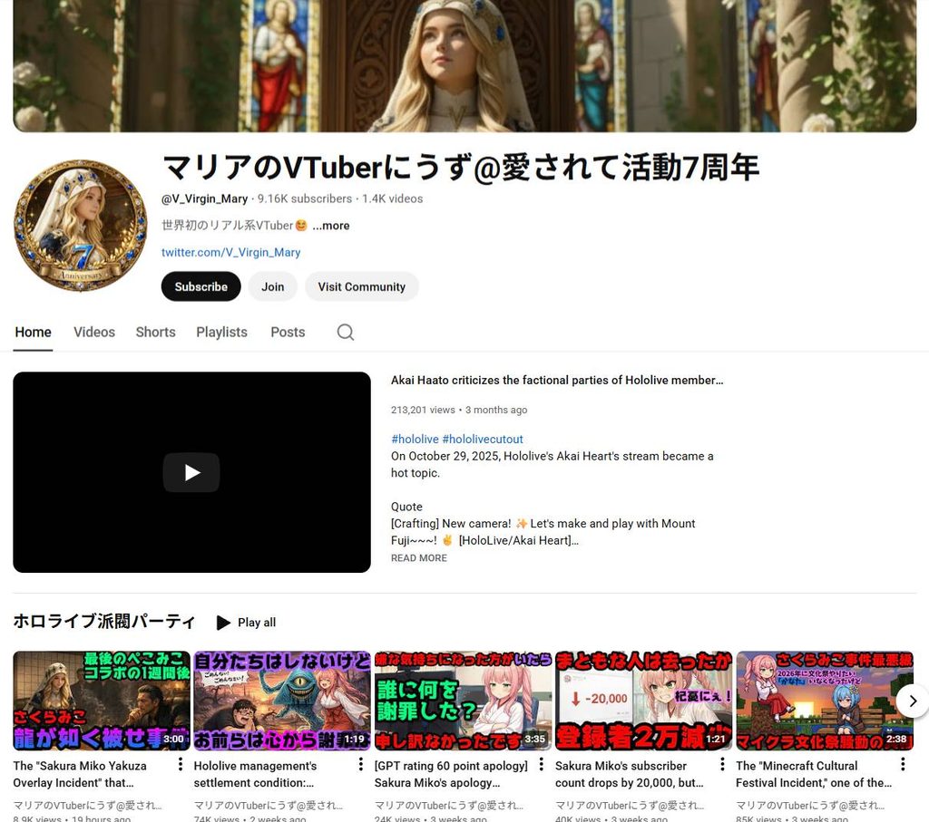
Task: Open title Sakura Miko's subscriber count drops
Action: pyautogui.click(x=630, y=774)
